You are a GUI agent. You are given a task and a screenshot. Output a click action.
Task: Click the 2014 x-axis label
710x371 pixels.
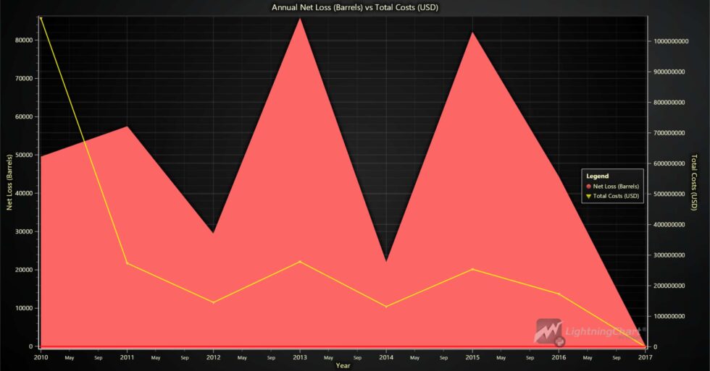pyautogui.click(x=386, y=357)
